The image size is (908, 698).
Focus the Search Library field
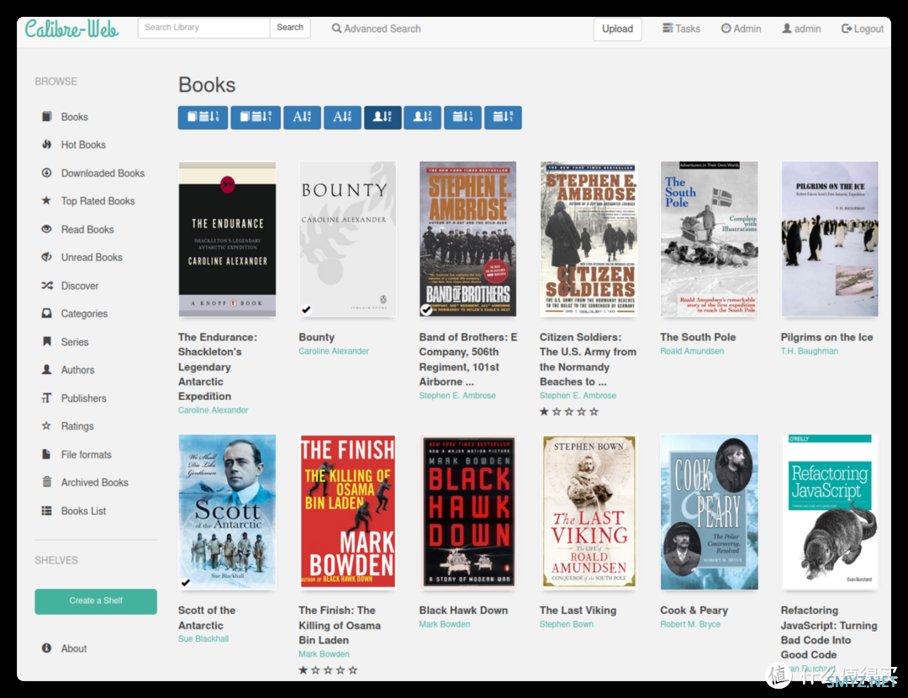point(203,28)
